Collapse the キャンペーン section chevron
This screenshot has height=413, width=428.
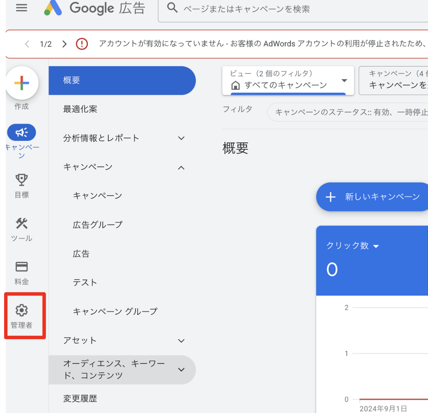[x=181, y=167]
